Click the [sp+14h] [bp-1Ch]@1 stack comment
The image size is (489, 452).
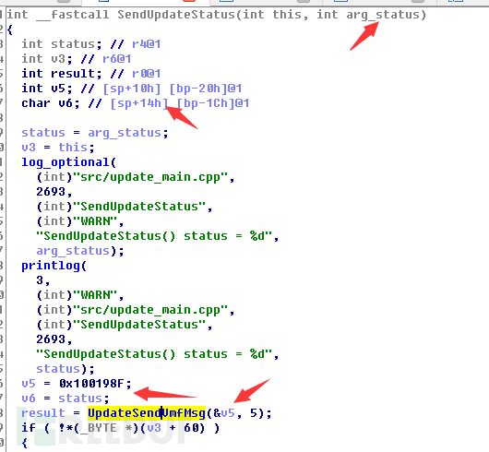click(x=180, y=103)
